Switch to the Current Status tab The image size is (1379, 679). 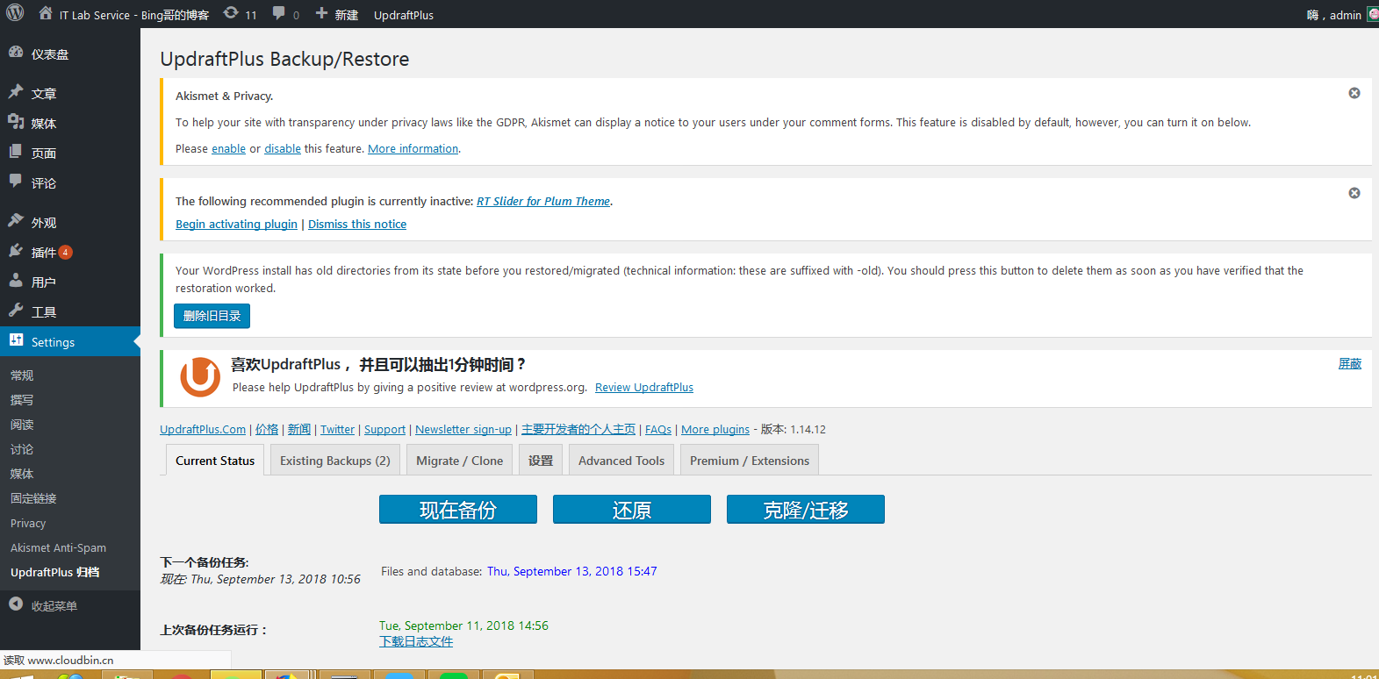coord(215,461)
